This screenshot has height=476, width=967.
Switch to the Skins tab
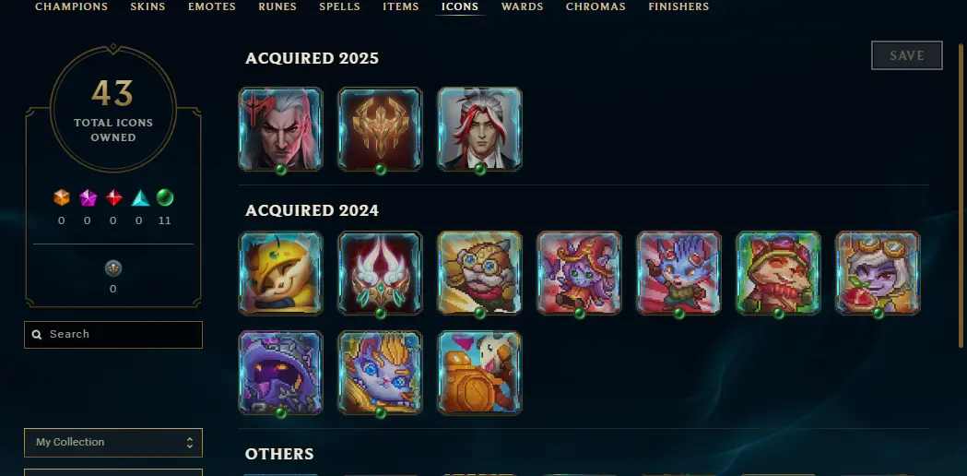[x=148, y=6]
